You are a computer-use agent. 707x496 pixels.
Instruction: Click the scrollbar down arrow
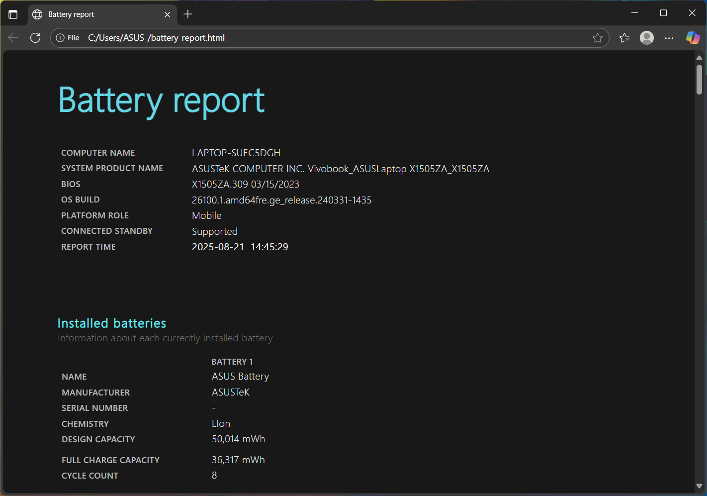point(699,486)
